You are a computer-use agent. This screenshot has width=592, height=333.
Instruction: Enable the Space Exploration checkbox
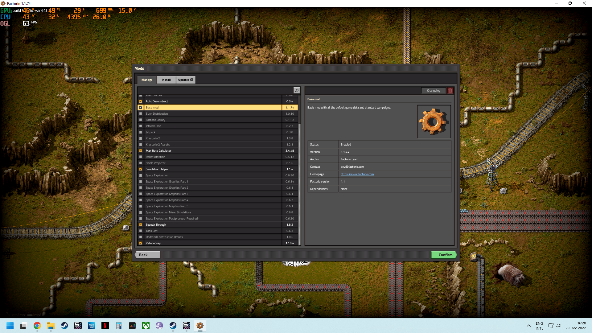[x=141, y=175]
